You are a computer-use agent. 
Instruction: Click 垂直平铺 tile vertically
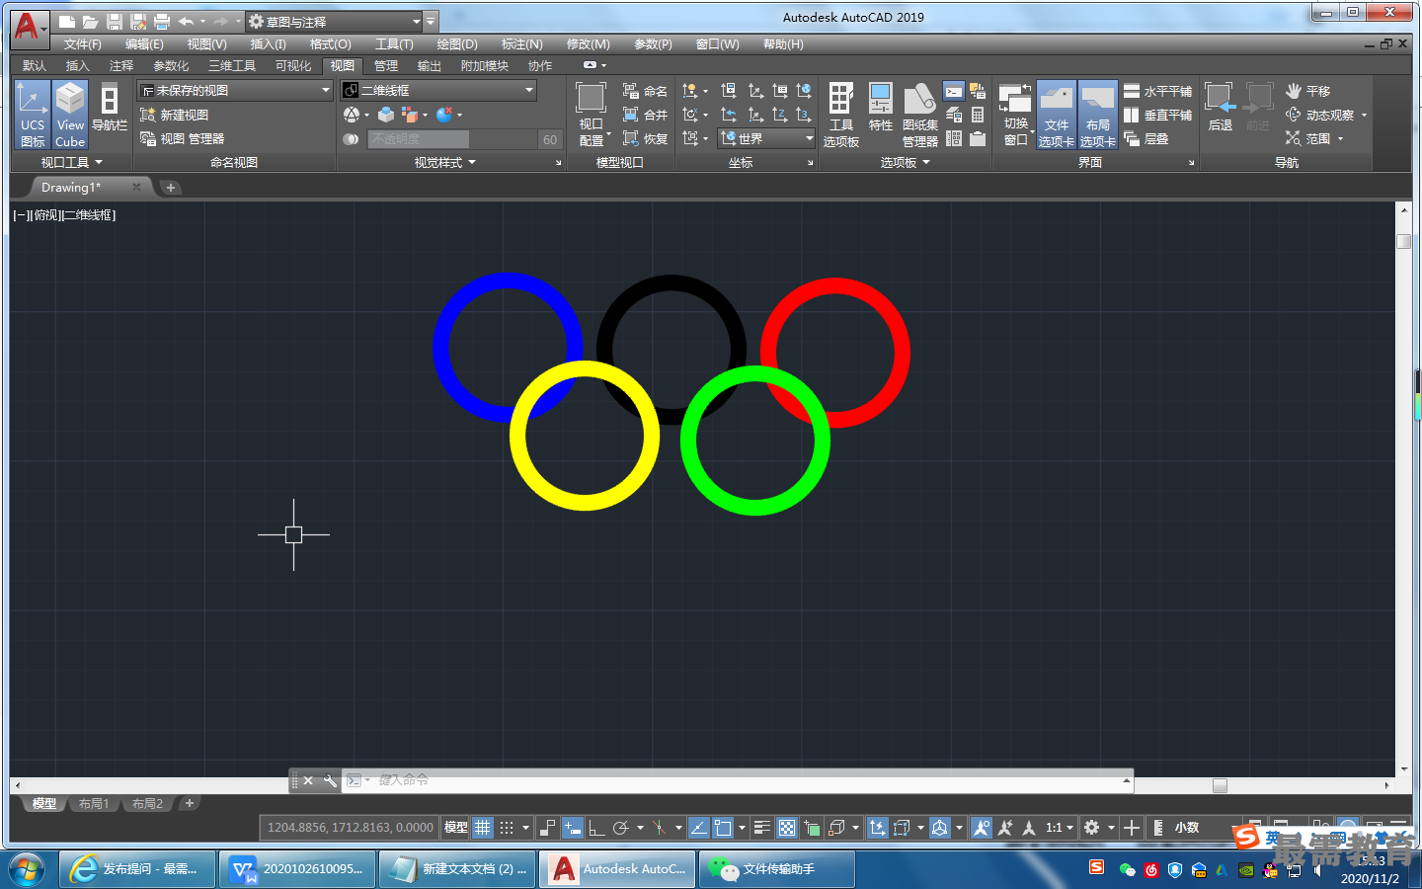coord(1157,115)
